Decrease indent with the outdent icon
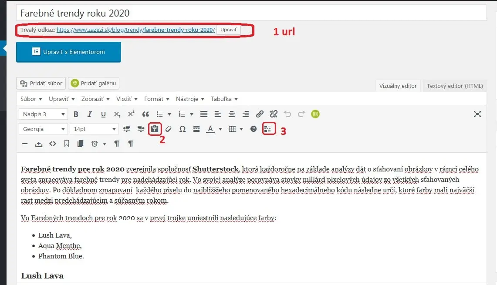497x285 pixels. [126, 129]
